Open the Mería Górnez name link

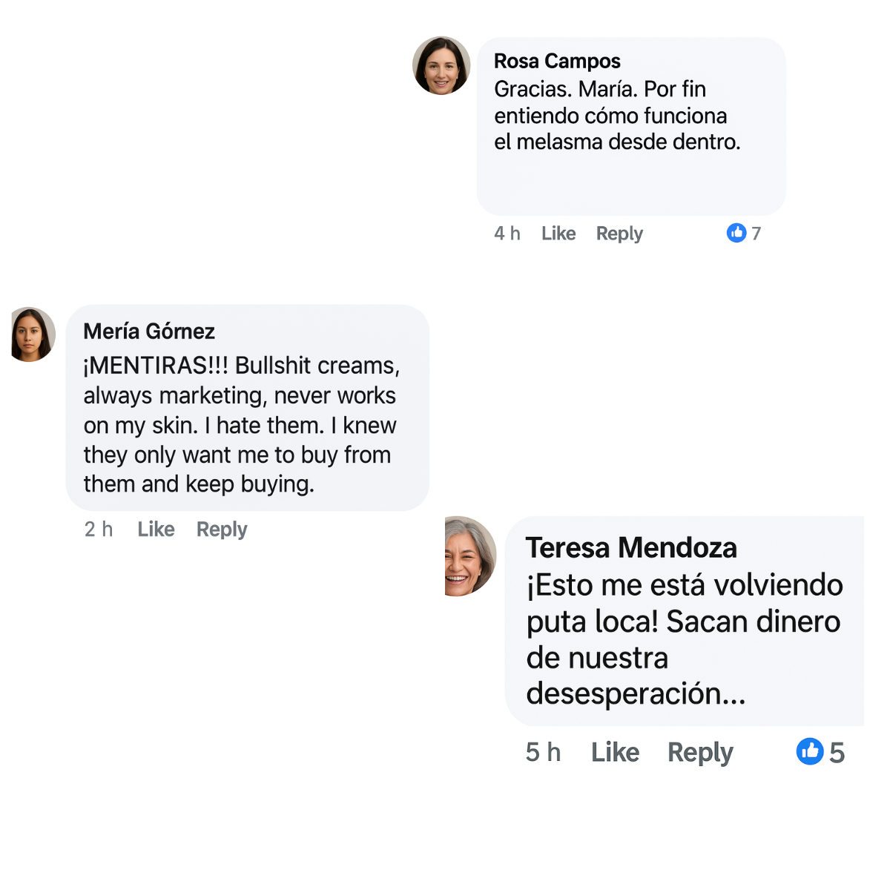(149, 331)
